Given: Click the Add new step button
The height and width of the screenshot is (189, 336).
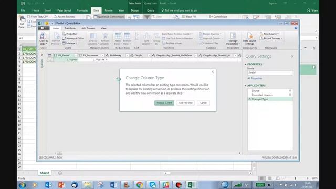Looking at the screenshot, I should [x=185, y=103].
